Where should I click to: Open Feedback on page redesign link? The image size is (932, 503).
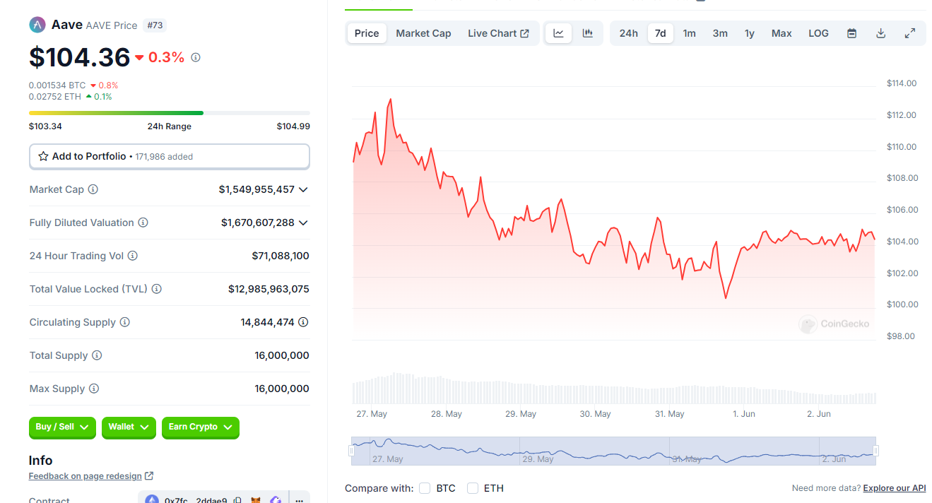click(91, 476)
